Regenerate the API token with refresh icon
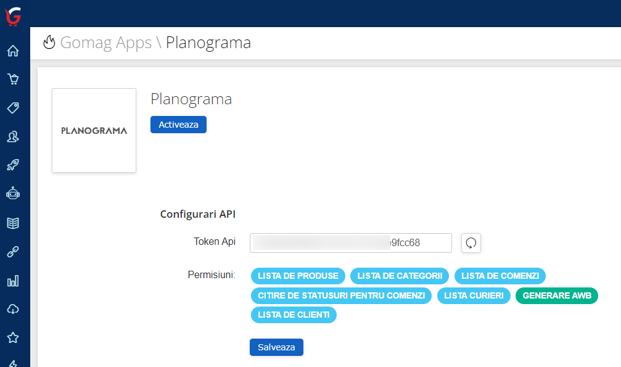This screenshot has height=367, width=621. coord(471,242)
